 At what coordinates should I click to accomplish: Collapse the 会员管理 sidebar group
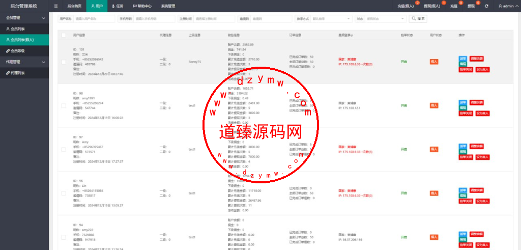point(24,18)
